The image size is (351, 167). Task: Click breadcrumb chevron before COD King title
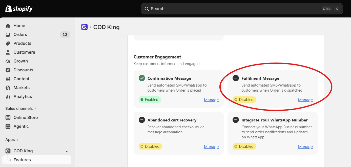pos(90,27)
